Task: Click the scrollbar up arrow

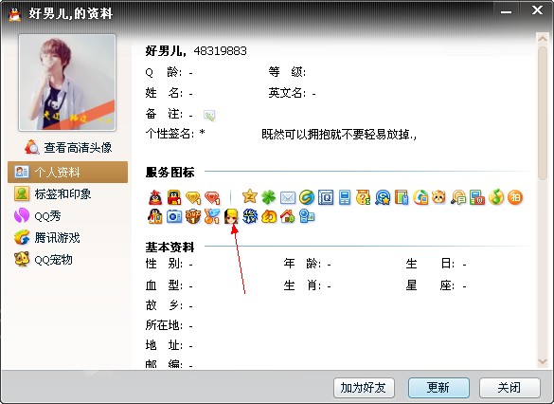Action: pyautogui.click(x=542, y=38)
